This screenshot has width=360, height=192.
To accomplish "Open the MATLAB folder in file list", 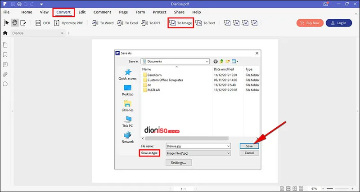I will tap(153, 90).
